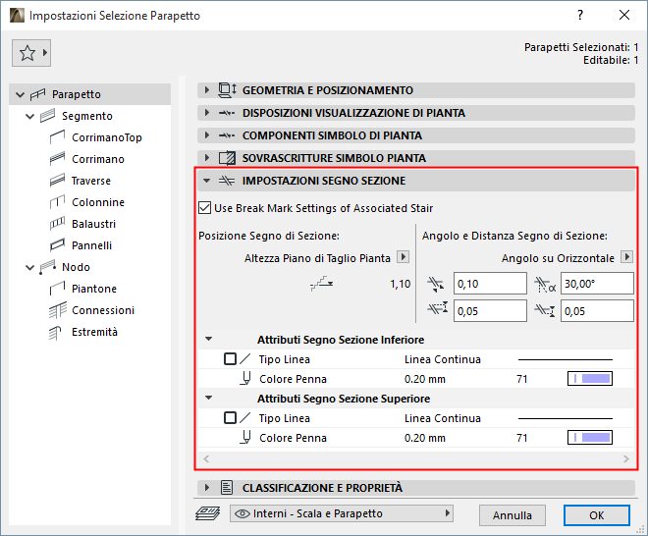Open Angolo su Orizzontale dropdown arrow
This screenshot has height=536, width=648.
coord(624,258)
